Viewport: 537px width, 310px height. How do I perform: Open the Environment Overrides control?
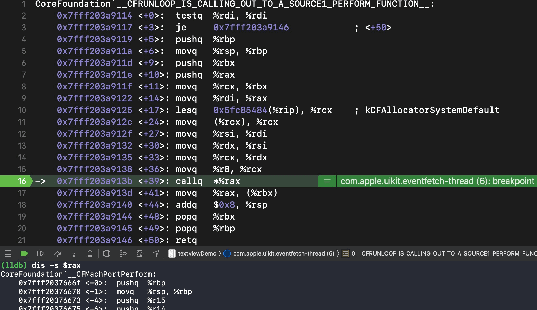[139, 254]
